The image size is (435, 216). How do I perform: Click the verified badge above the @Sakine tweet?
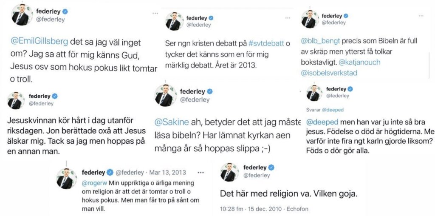click(209, 91)
